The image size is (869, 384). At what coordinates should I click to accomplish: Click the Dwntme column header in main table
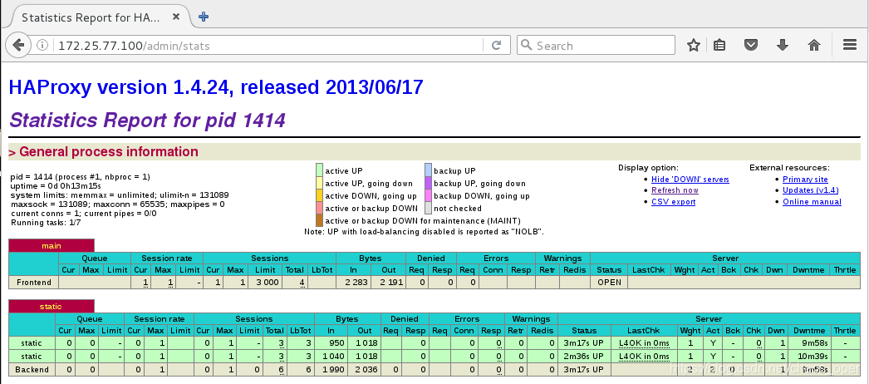click(808, 270)
